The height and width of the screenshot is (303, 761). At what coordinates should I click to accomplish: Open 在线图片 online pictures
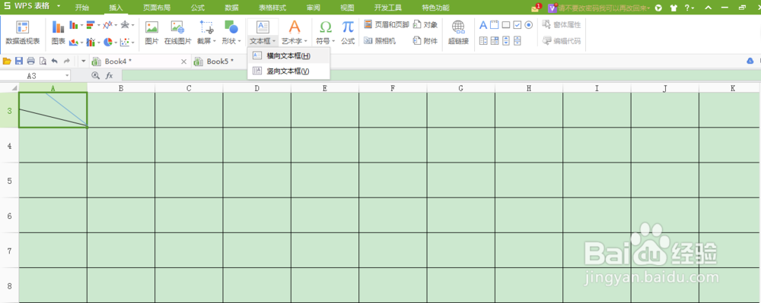tap(177, 33)
